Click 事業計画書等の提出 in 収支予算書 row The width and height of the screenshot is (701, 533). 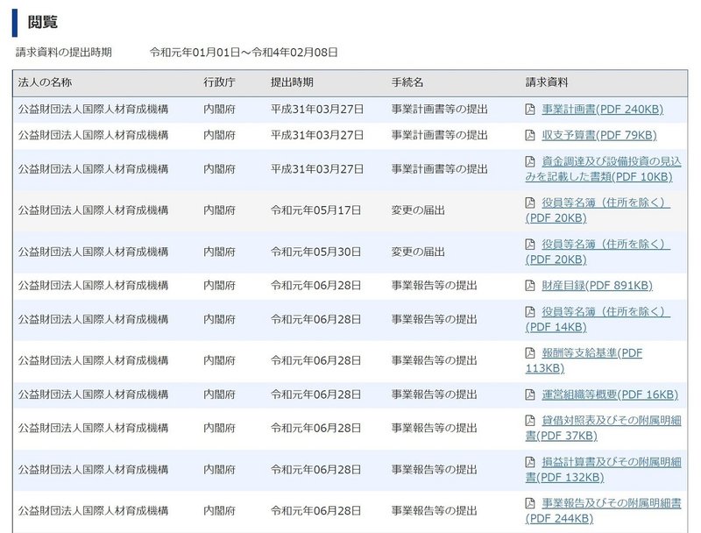coord(440,135)
